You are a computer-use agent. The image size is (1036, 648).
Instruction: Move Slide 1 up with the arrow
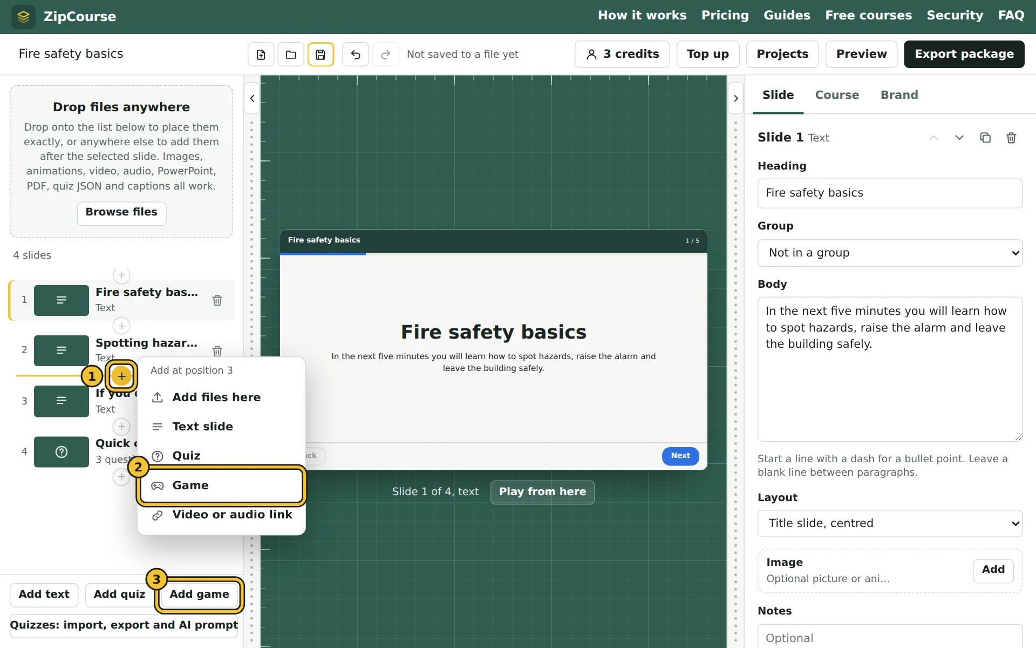point(933,138)
